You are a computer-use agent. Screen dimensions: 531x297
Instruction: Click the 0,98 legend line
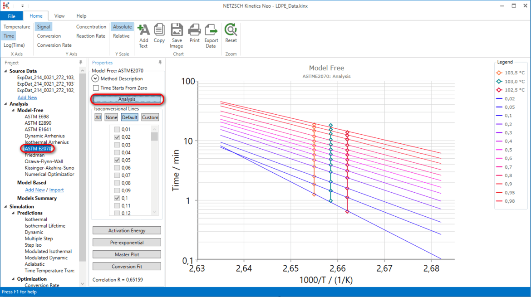pyautogui.click(x=499, y=201)
